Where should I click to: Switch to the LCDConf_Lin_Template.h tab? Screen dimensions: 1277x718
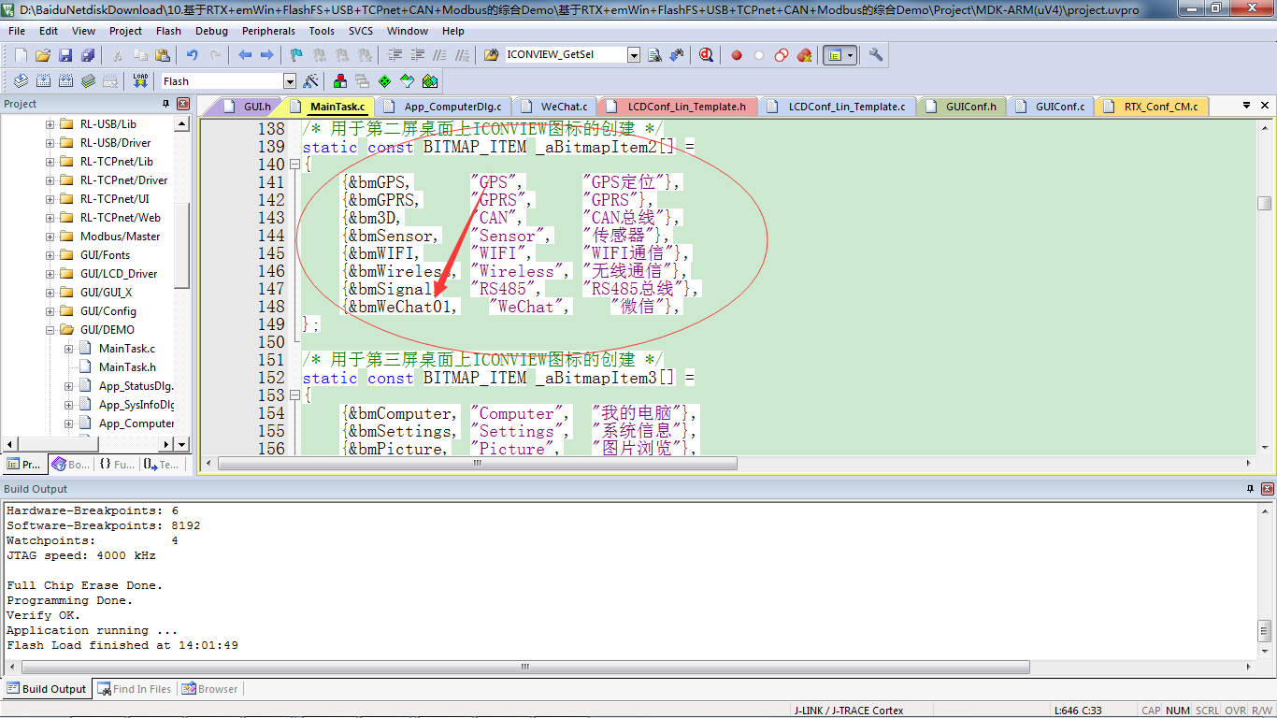678,107
